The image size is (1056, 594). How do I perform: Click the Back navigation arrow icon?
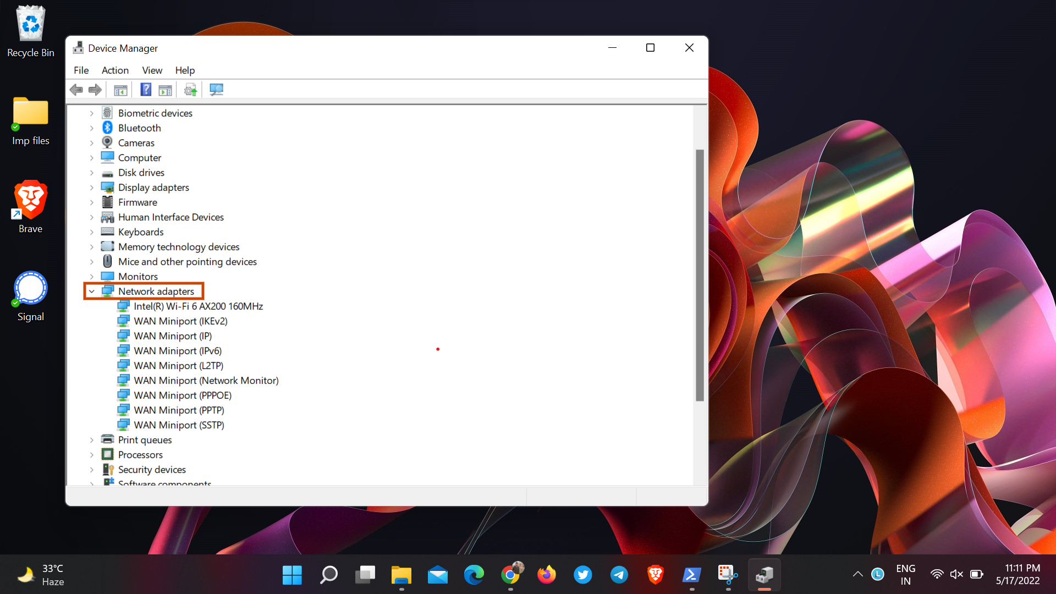(76, 89)
